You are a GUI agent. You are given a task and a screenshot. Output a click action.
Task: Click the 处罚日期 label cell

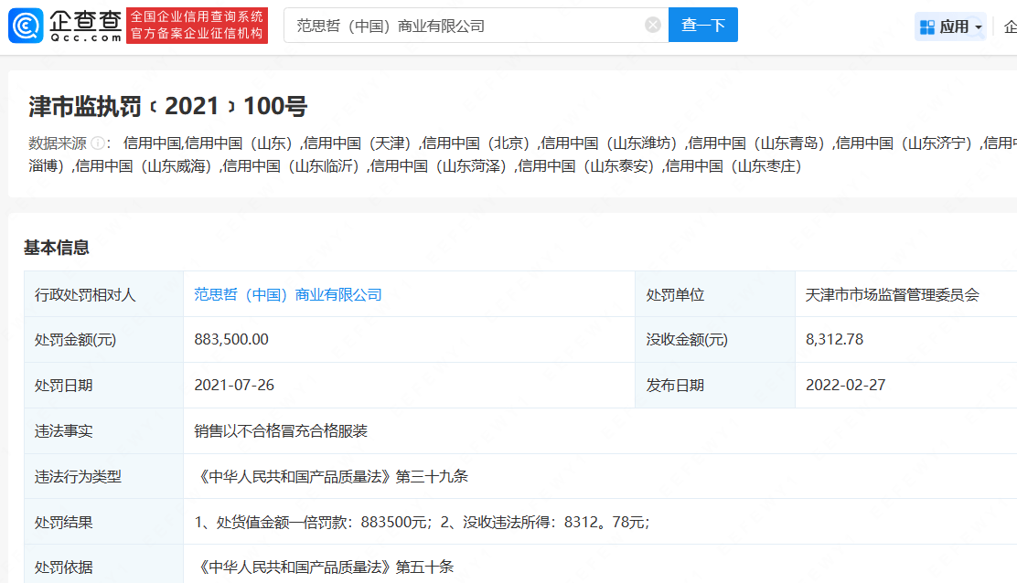pos(103,385)
